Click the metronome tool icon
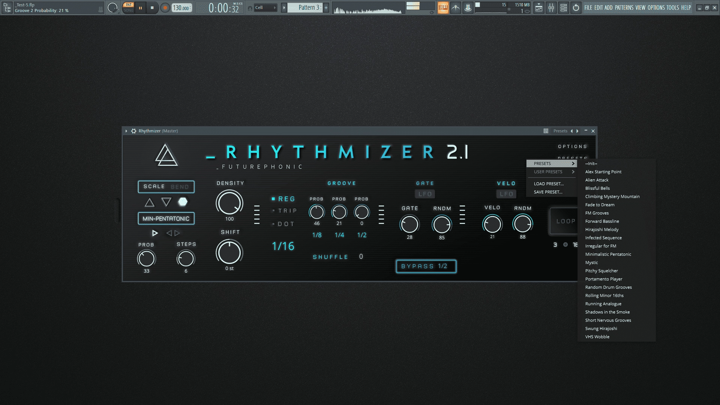 456,7
